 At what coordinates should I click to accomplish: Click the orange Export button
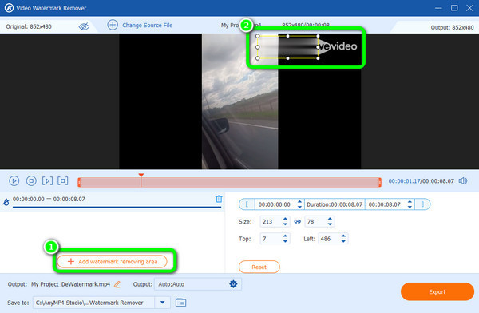[x=437, y=292]
